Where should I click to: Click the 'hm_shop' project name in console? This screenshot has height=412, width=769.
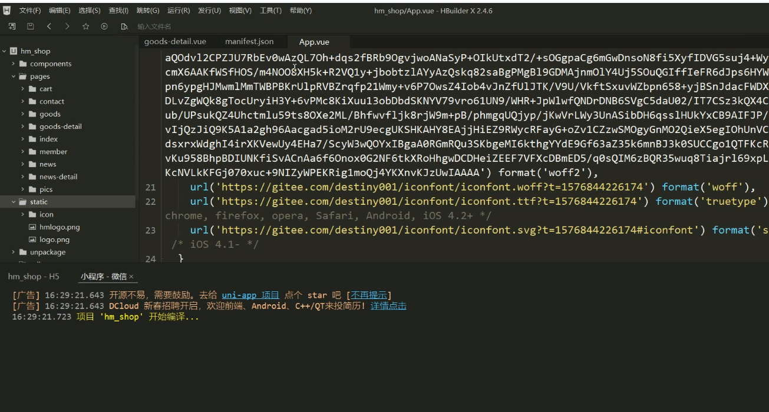(121, 317)
